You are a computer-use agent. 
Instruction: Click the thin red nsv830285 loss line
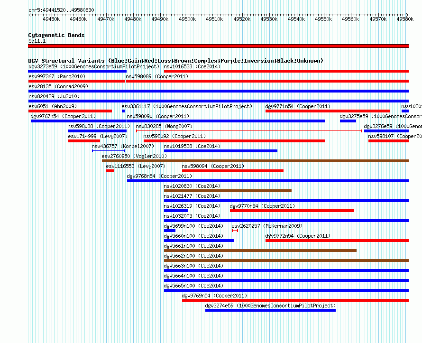249,131
